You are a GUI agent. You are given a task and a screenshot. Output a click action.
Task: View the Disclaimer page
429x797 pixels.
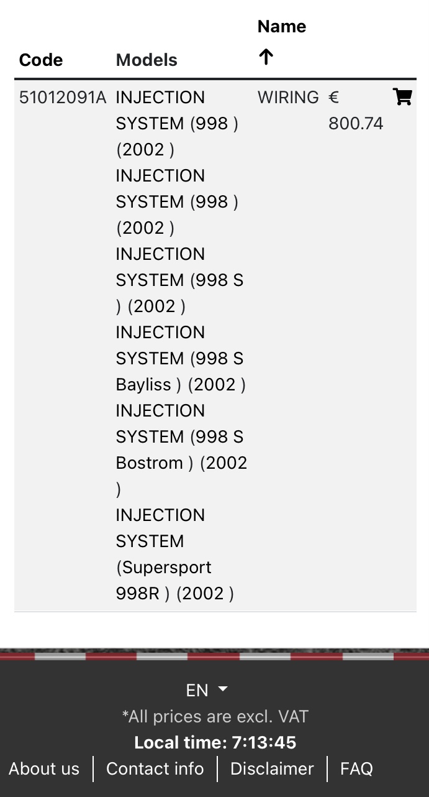272,769
